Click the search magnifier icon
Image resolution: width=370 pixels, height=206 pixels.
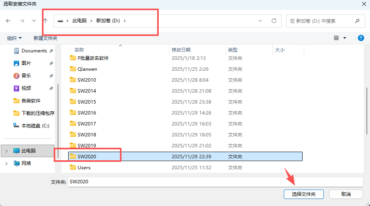point(357,21)
